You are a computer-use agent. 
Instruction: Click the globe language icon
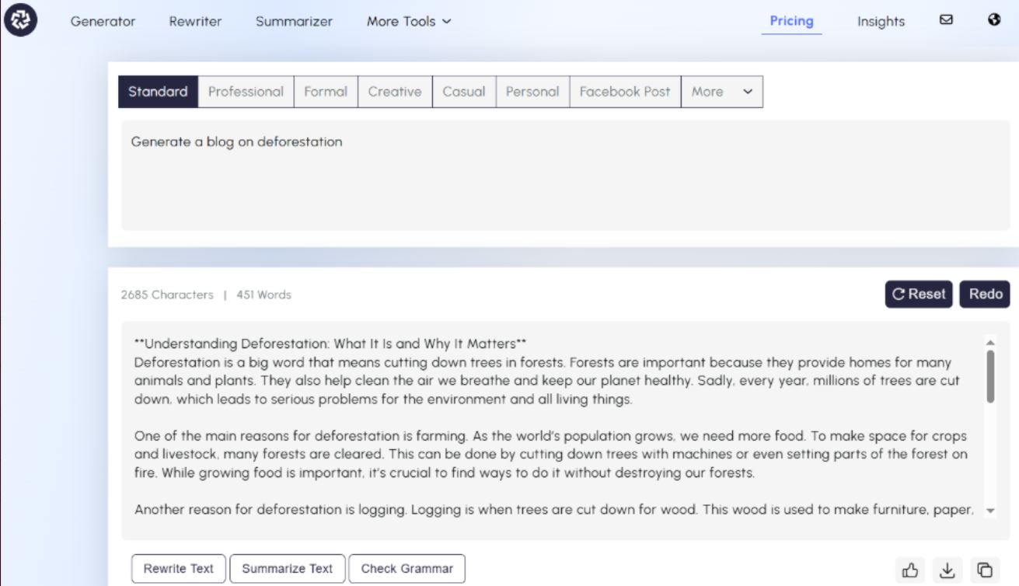994,20
